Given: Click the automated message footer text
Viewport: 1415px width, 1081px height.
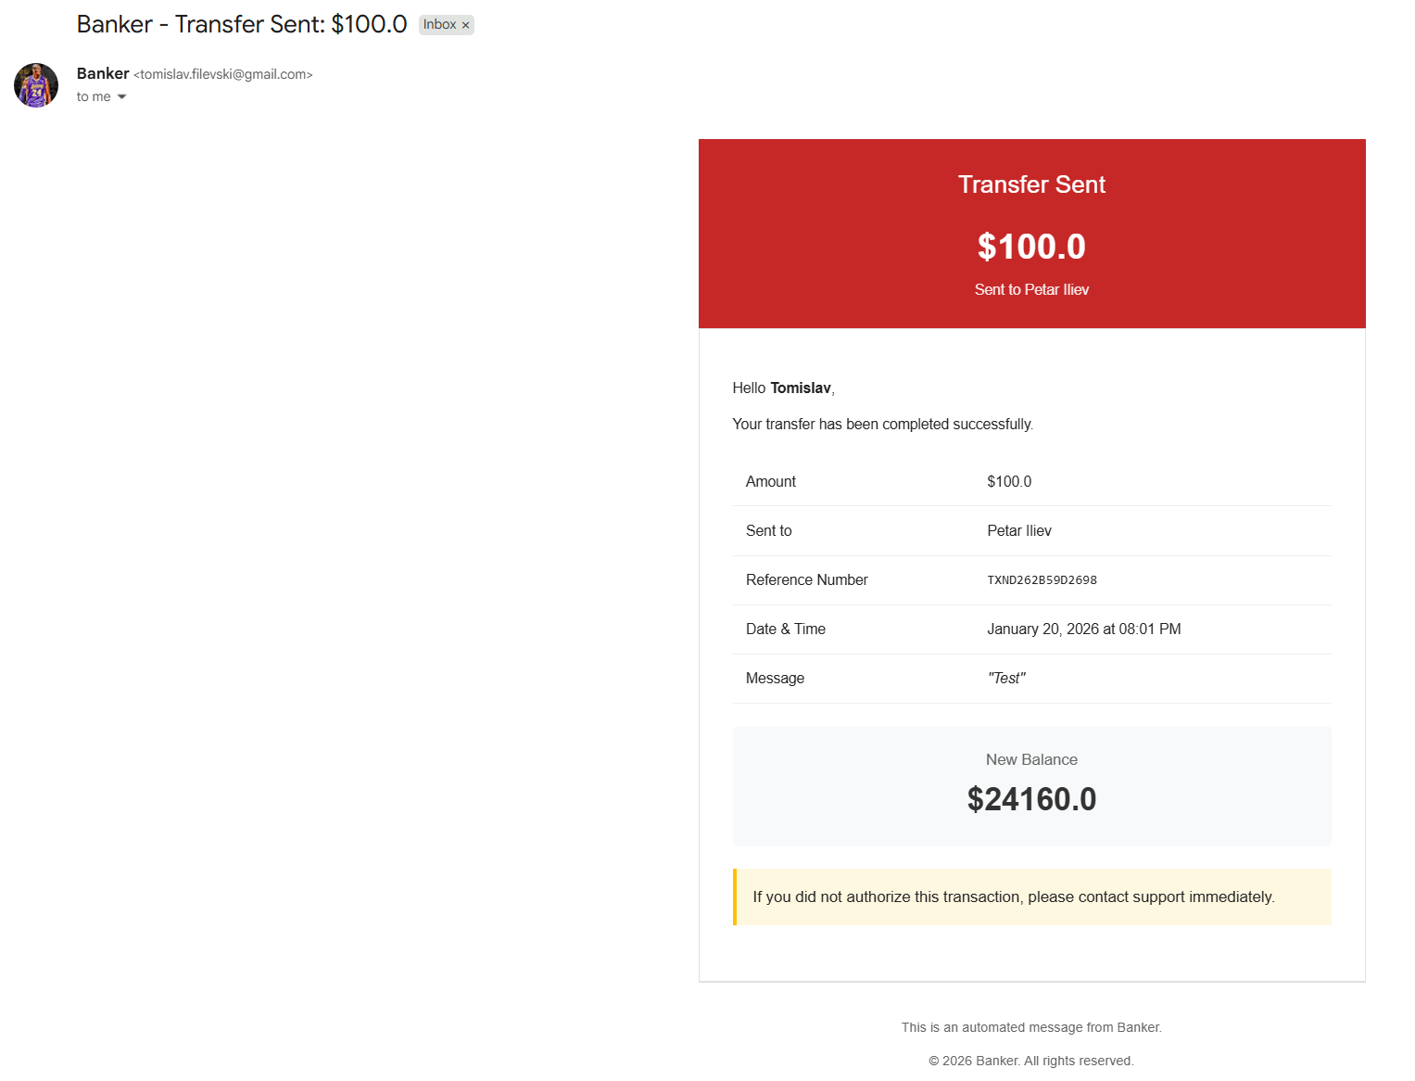Looking at the screenshot, I should (x=1031, y=1027).
